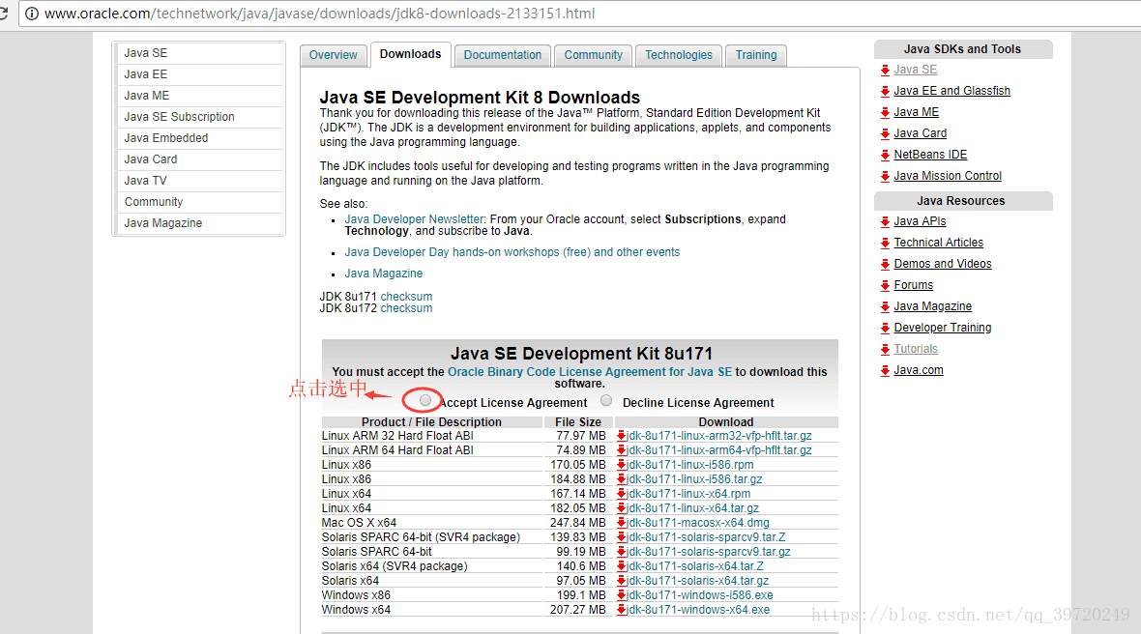Click the arrow icon beside NetBeans IDE
This screenshot has width=1141, height=634.
click(885, 155)
